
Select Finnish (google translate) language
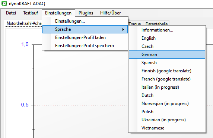[167, 71]
